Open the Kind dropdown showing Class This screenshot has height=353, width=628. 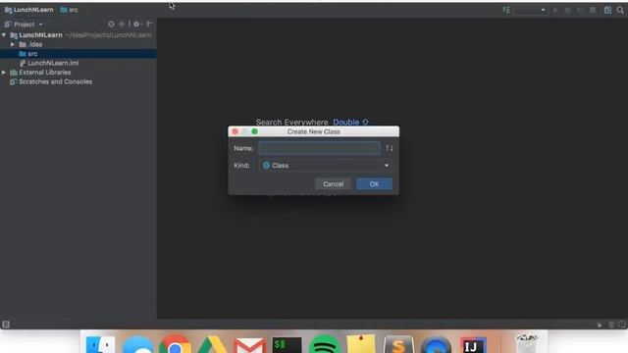326,166
